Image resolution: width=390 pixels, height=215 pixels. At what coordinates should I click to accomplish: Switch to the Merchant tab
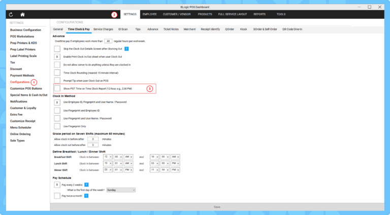pos(189,29)
